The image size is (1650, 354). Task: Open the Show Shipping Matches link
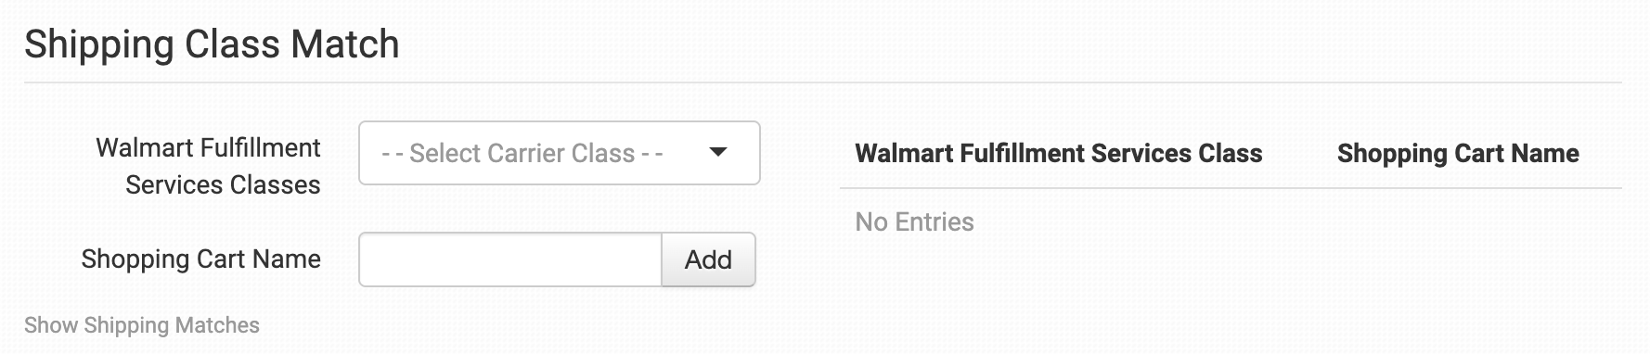pos(142,325)
